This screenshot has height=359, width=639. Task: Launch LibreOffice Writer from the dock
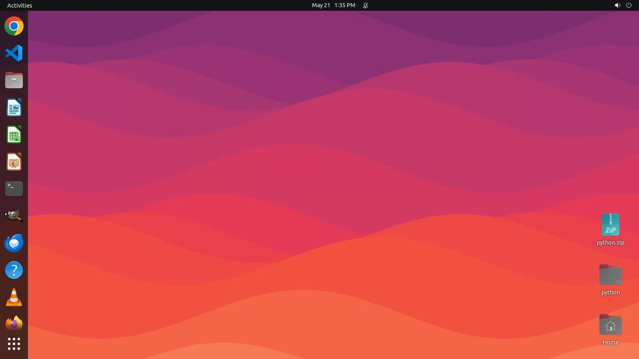point(14,108)
